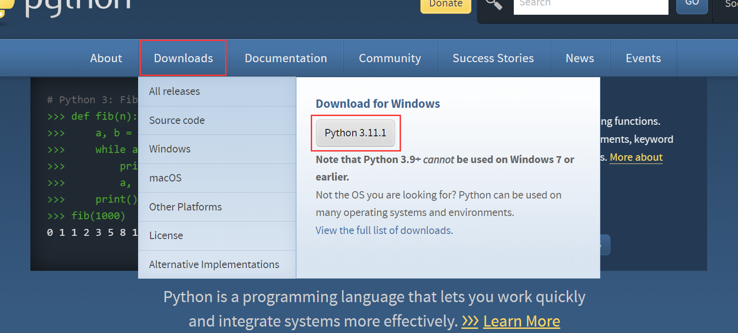Open License from the Downloads dropdown
This screenshot has width=738, height=333.
pos(217,235)
